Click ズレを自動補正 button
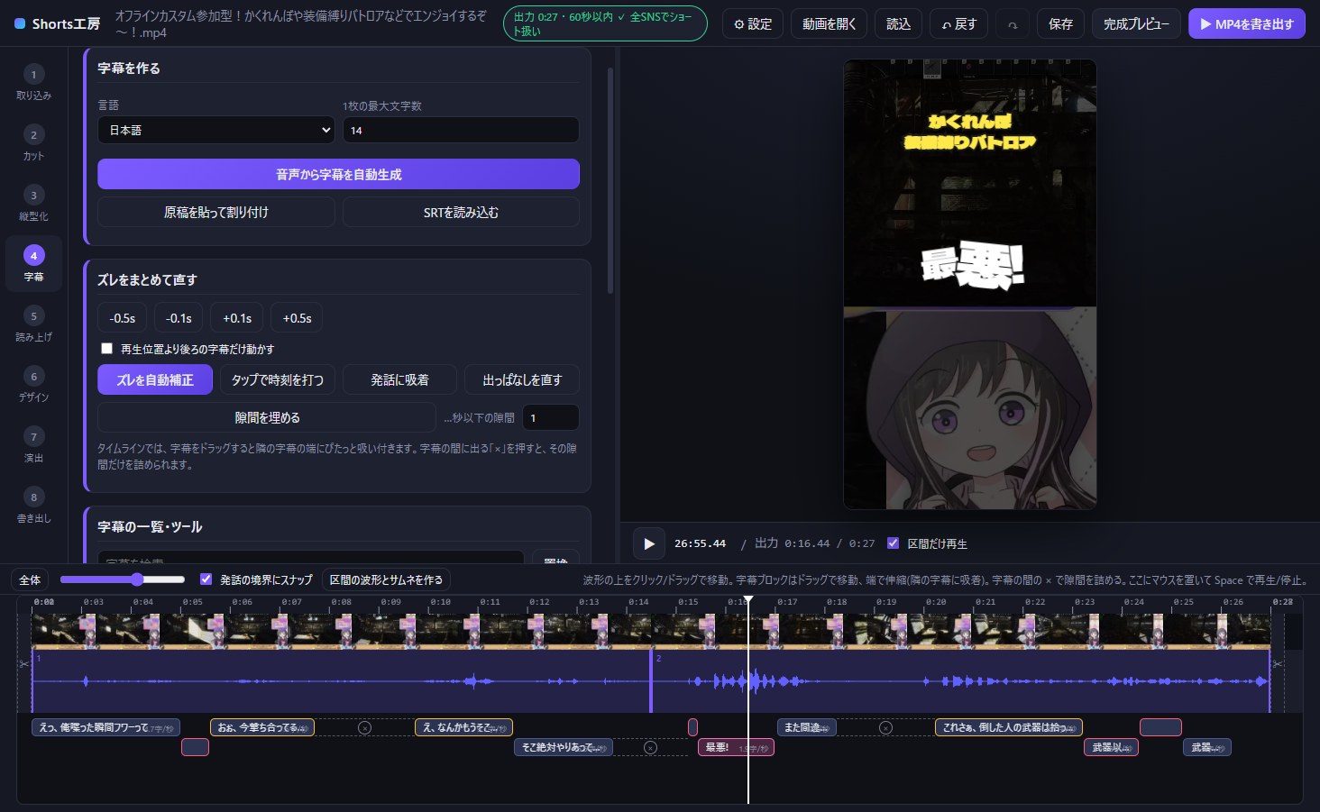 tap(155, 379)
